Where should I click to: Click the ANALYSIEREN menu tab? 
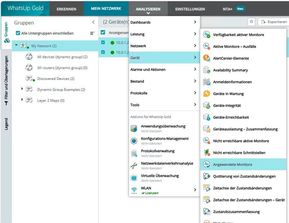pos(148,9)
